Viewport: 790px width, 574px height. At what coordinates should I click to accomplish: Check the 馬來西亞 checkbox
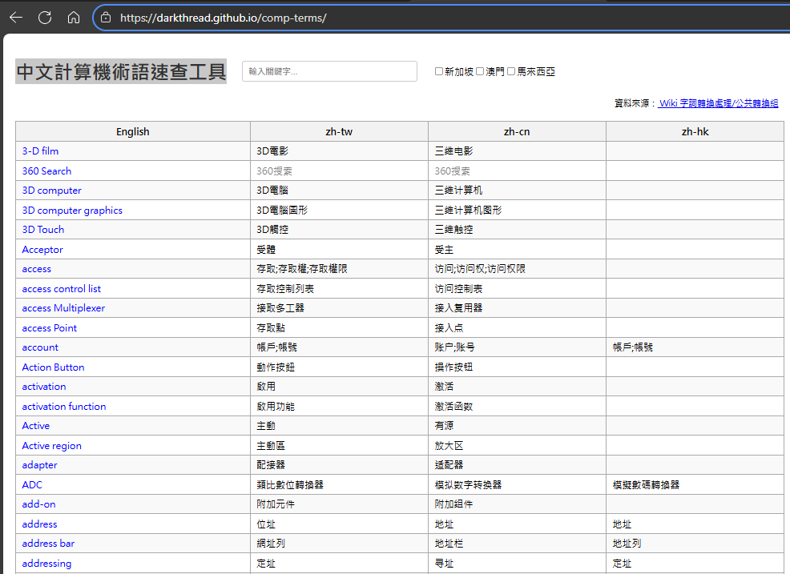coord(511,71)
